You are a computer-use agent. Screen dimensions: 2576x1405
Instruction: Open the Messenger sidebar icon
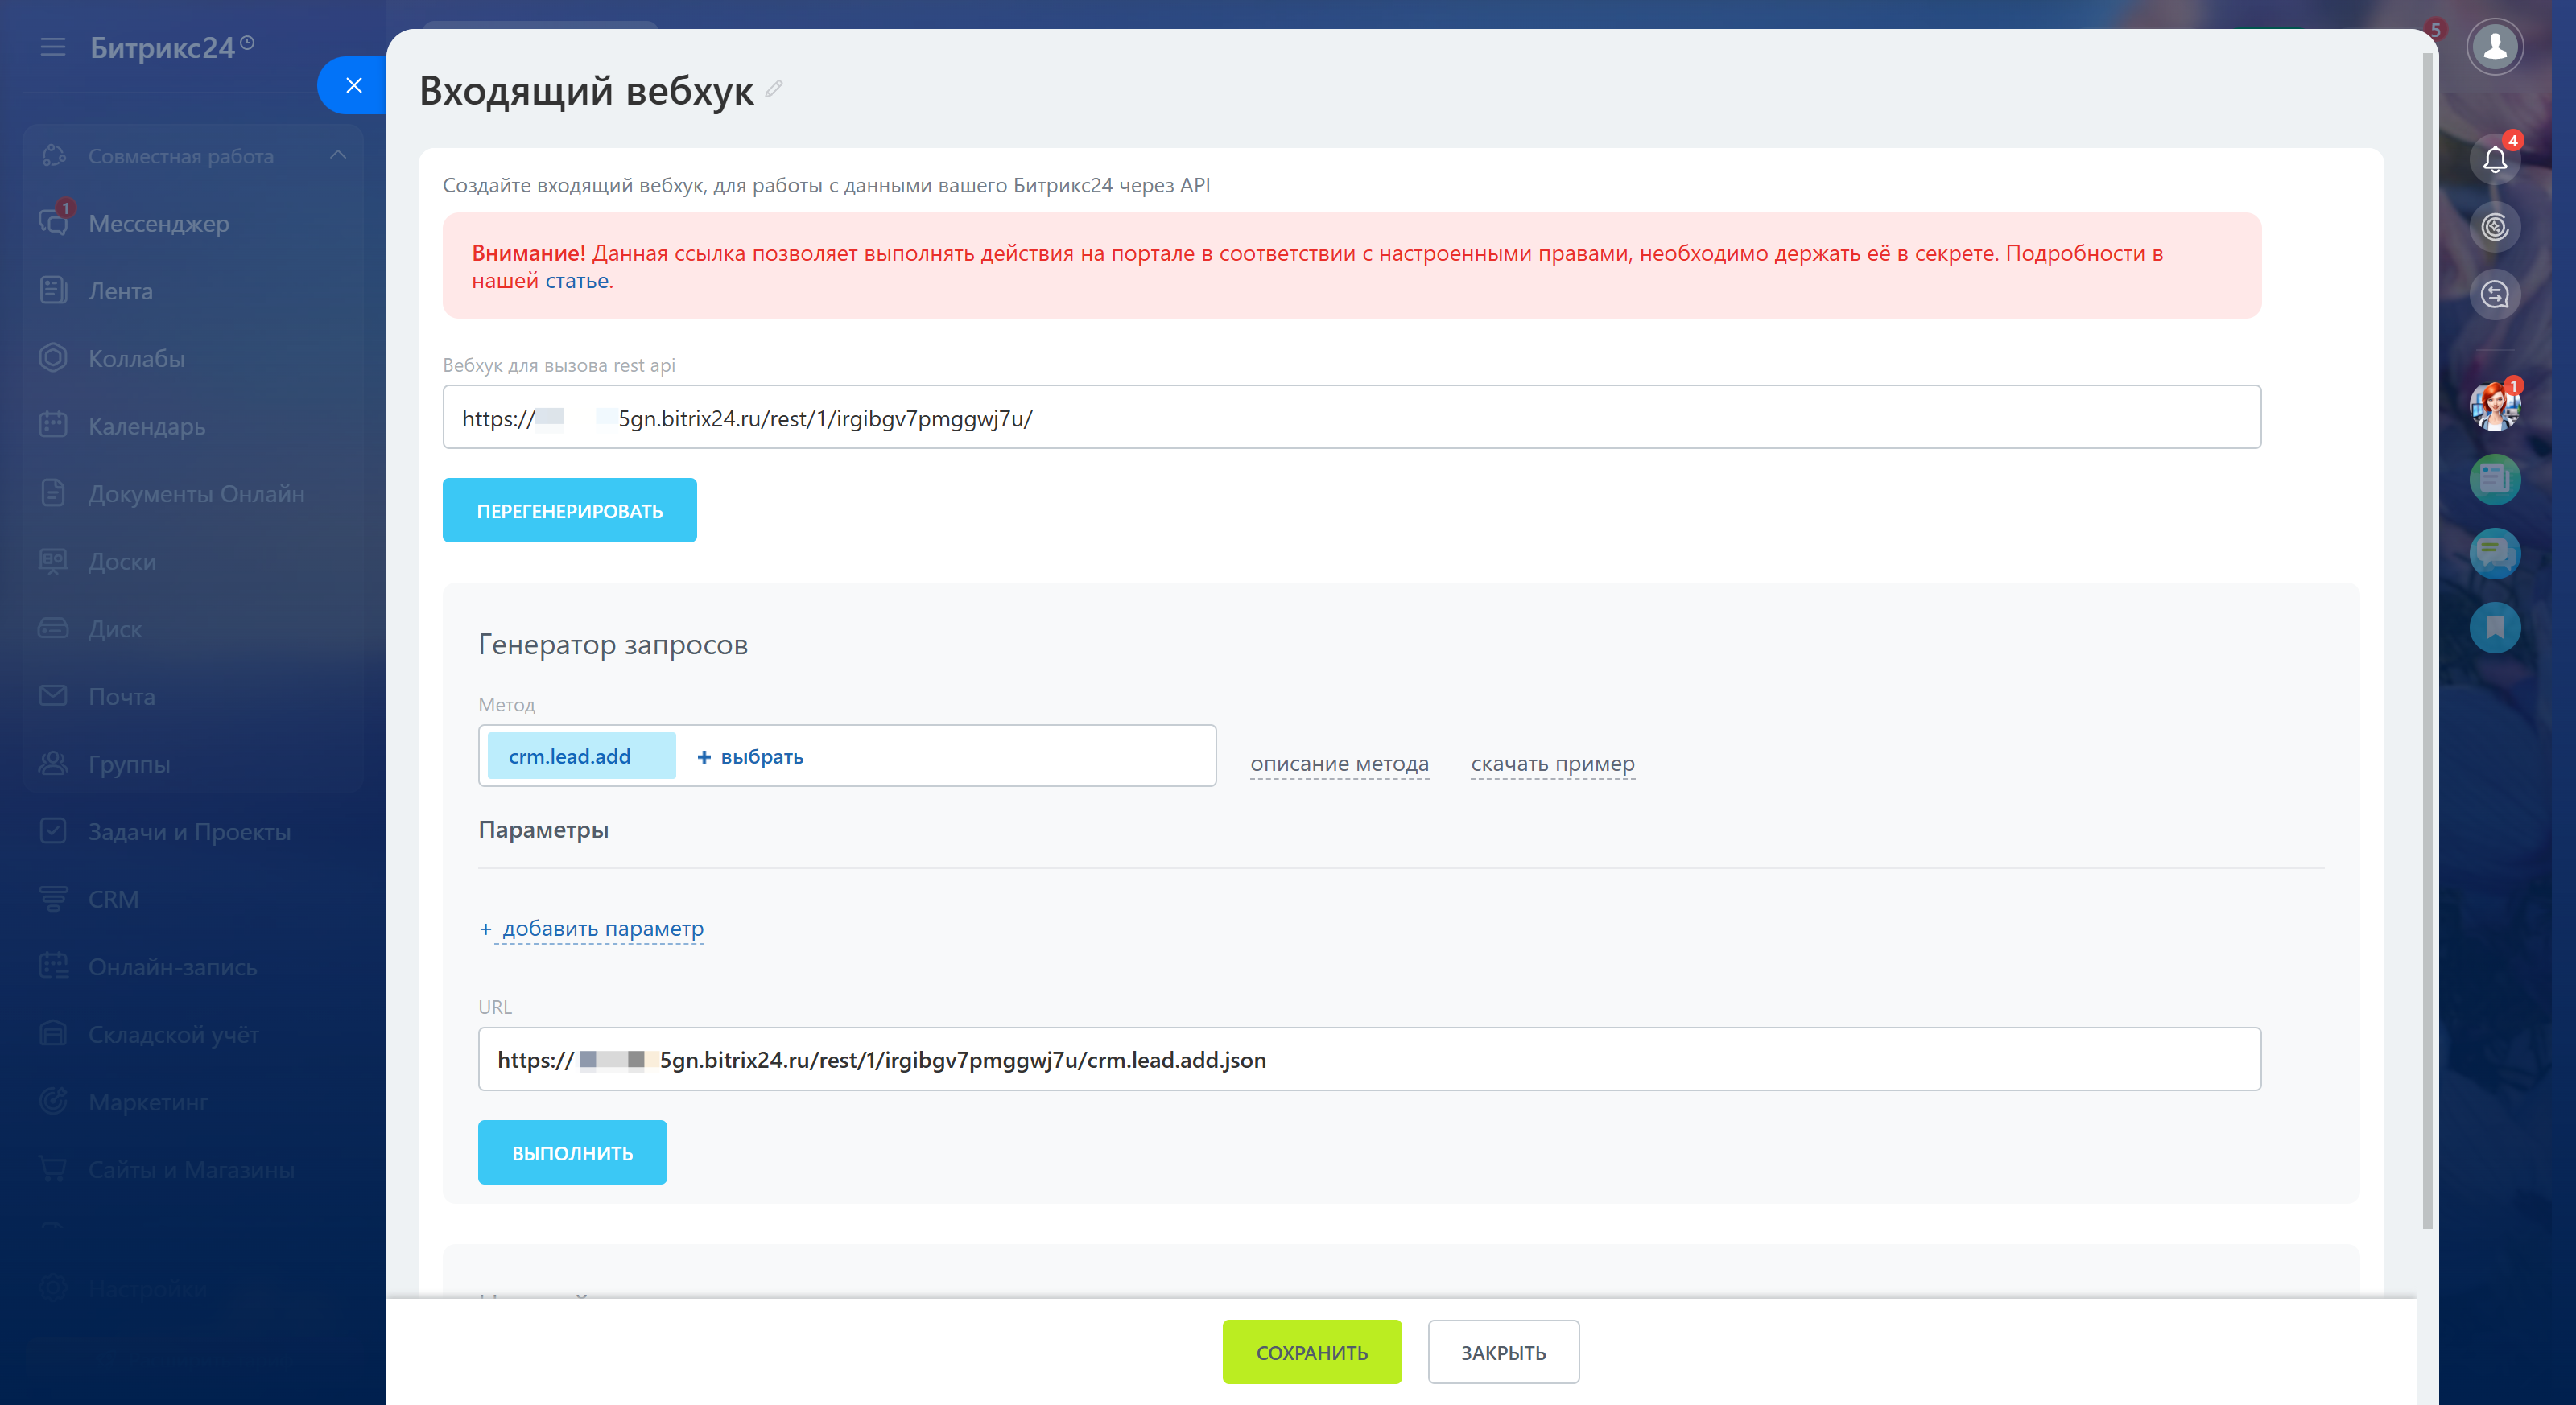click(54, 222)
